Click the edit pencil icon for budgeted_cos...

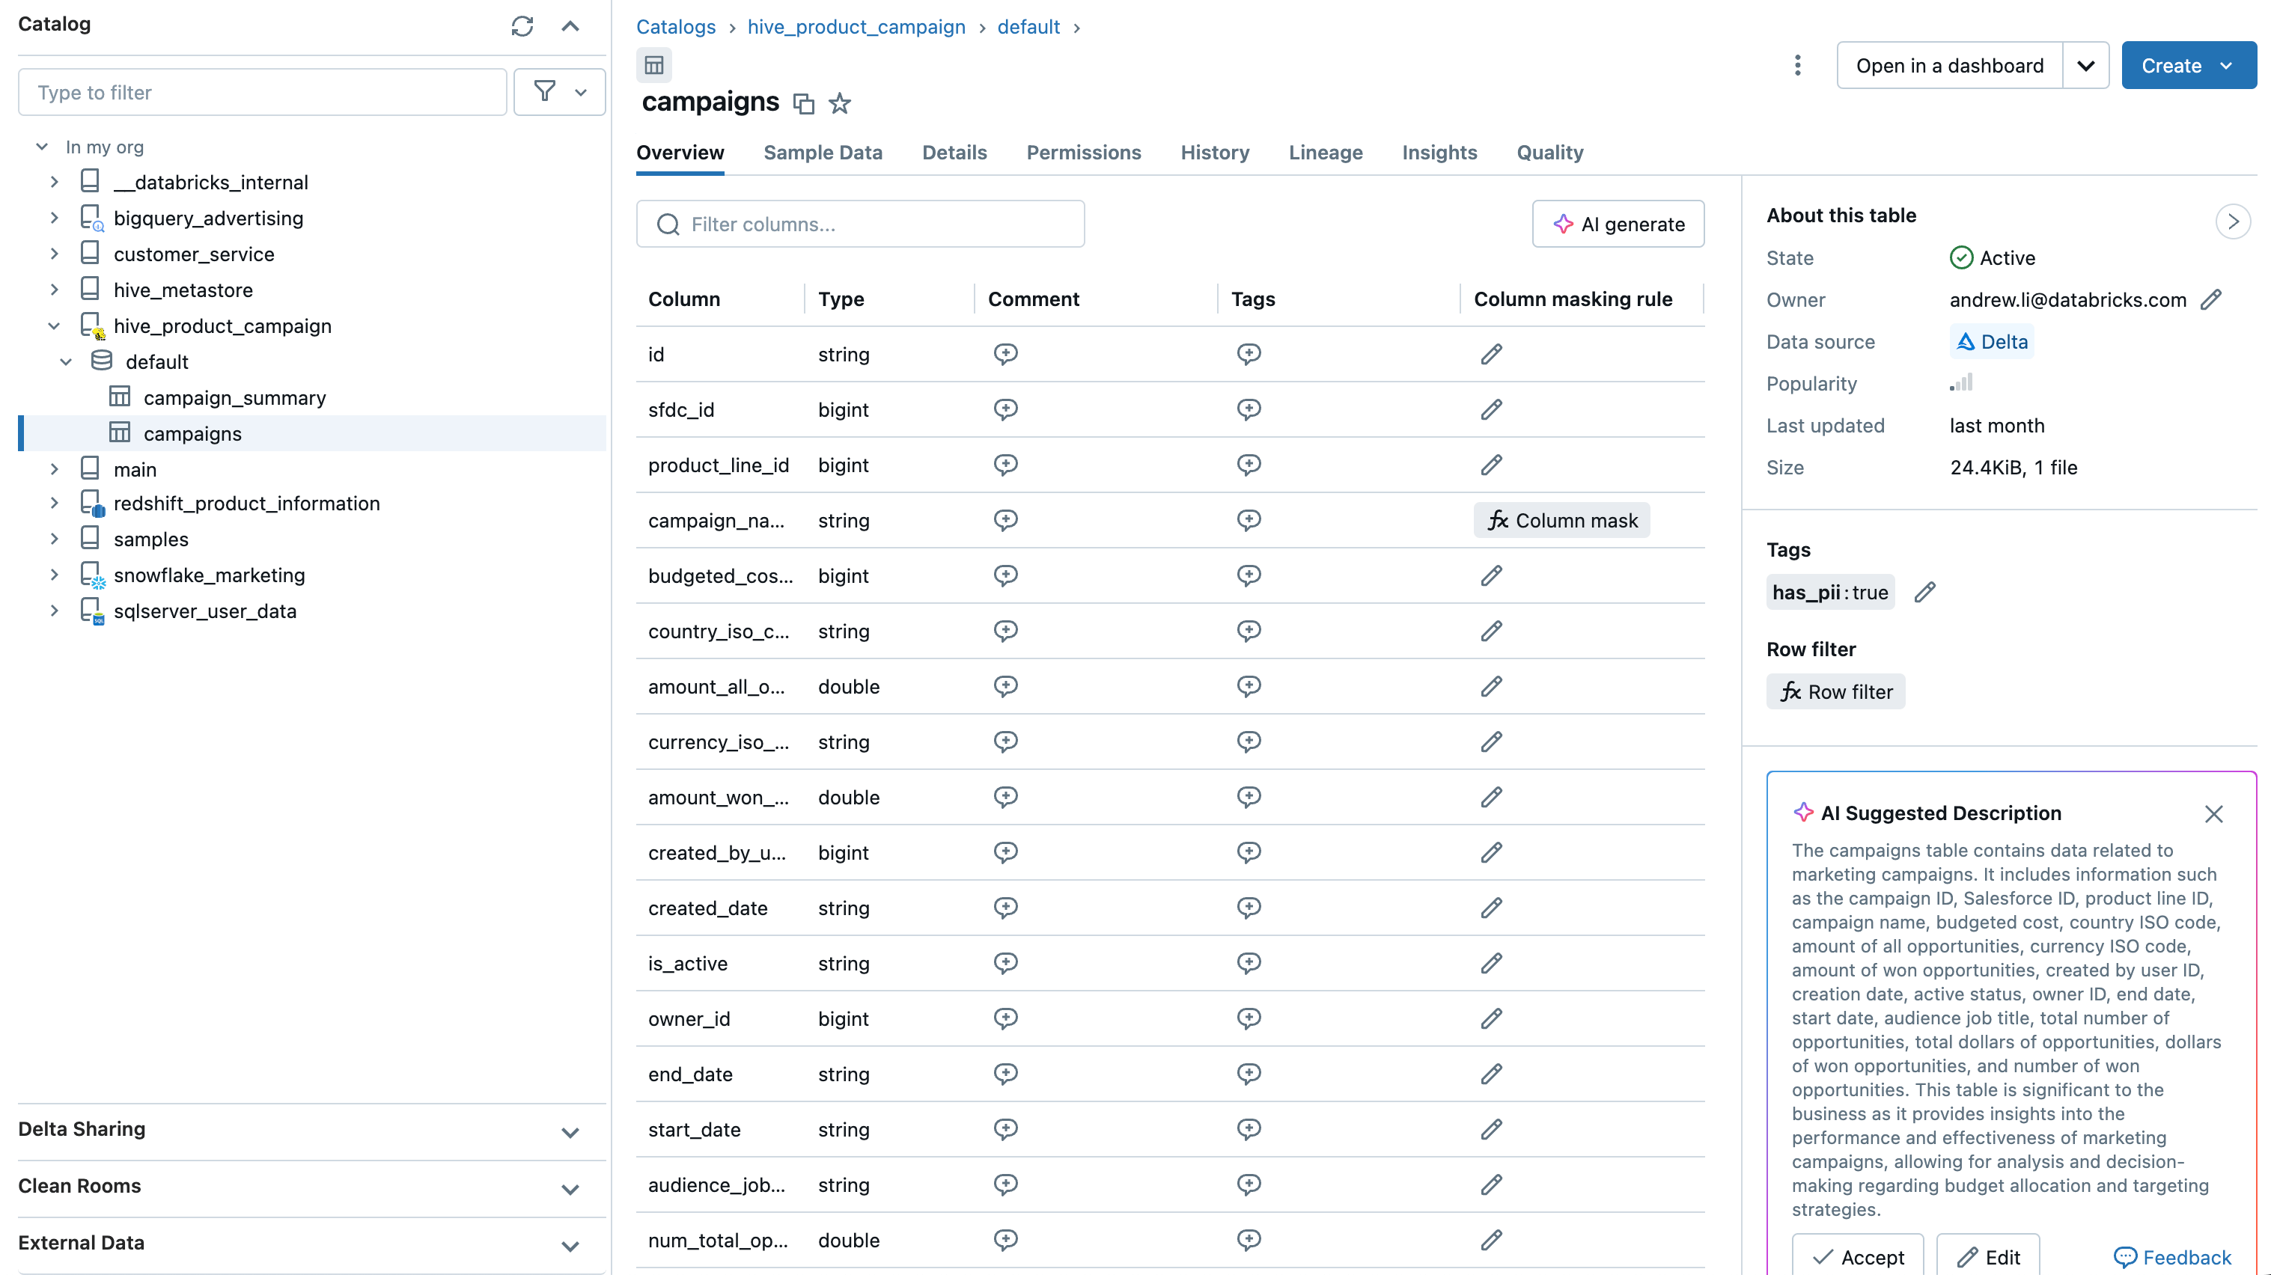click(1491, 574)
